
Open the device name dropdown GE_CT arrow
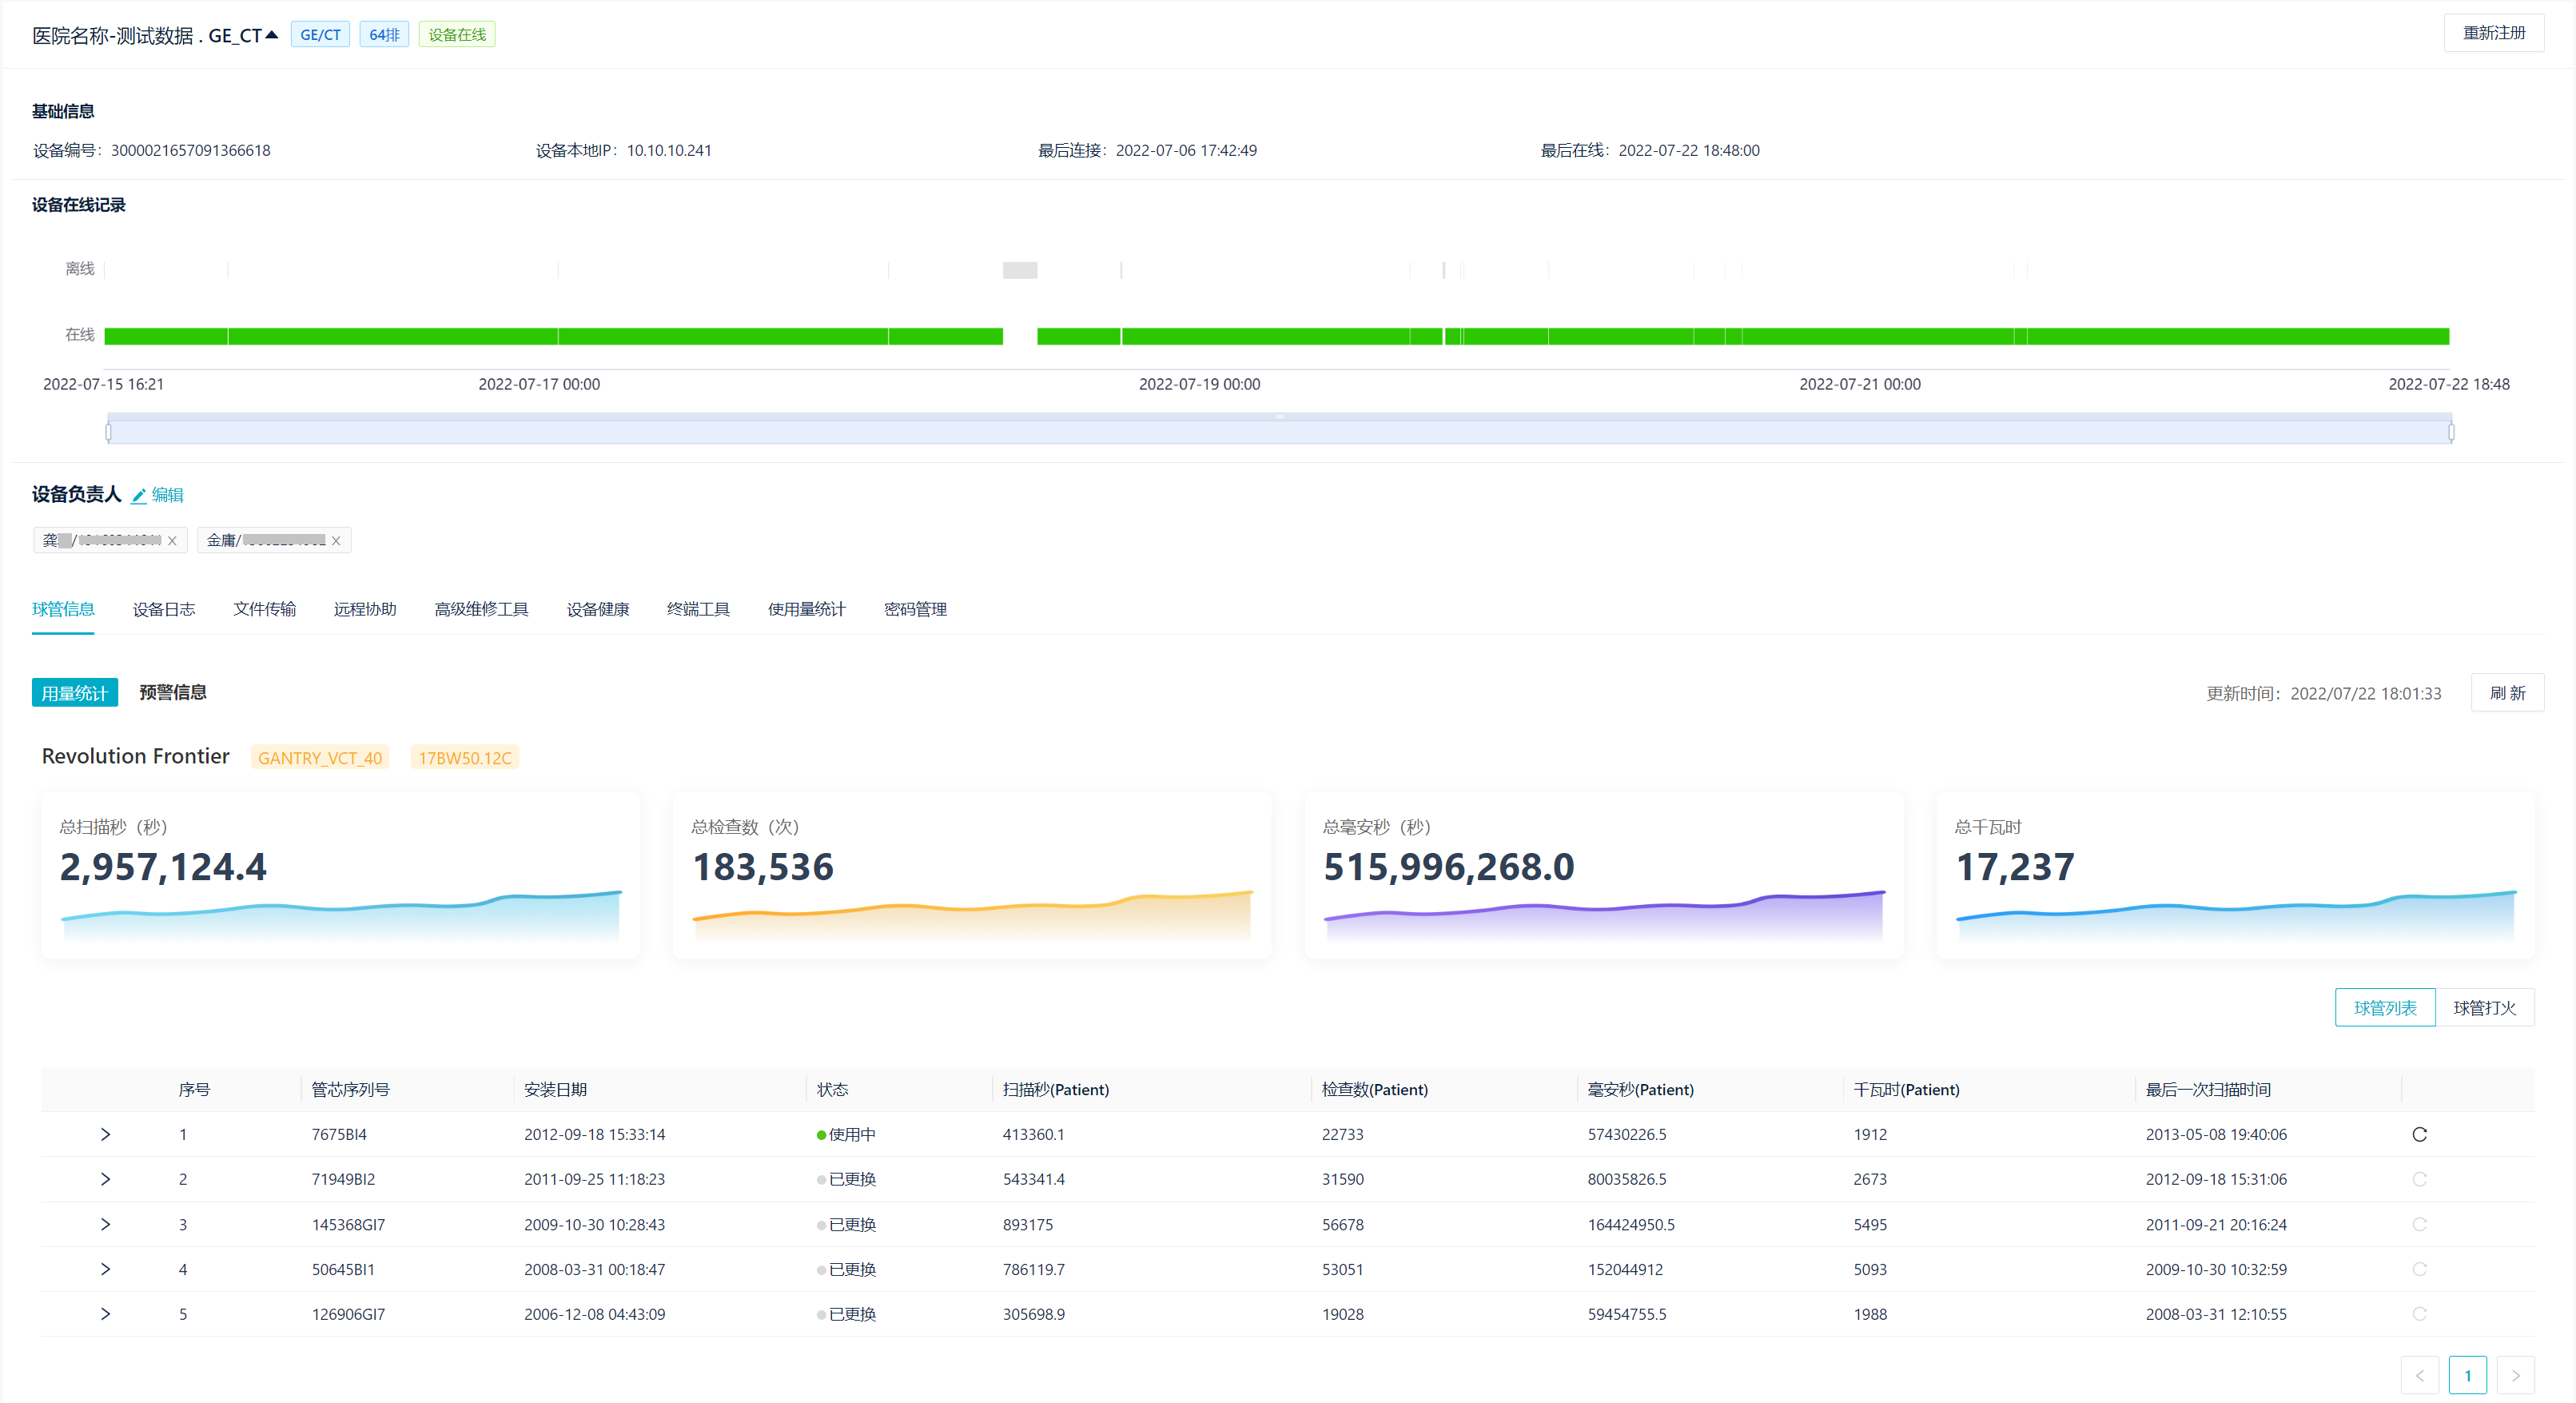pyautogui.click(x=271, y=35)
